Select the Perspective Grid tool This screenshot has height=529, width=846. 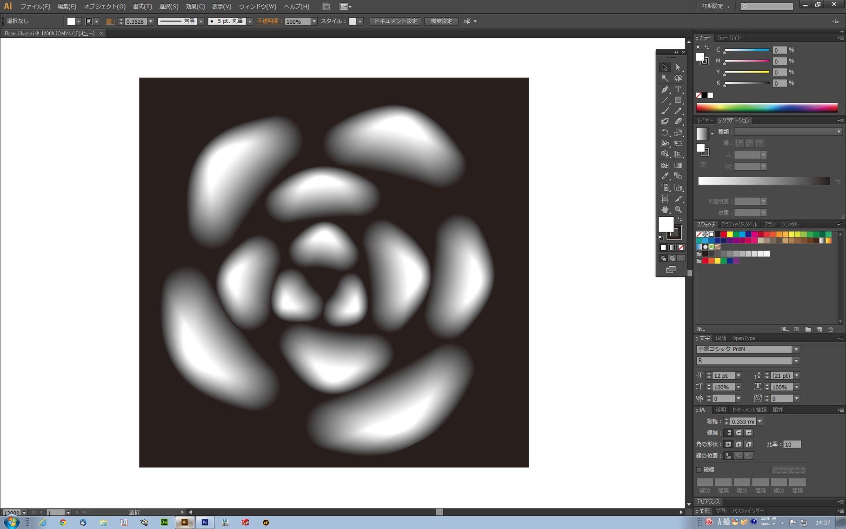pos(678,154)
